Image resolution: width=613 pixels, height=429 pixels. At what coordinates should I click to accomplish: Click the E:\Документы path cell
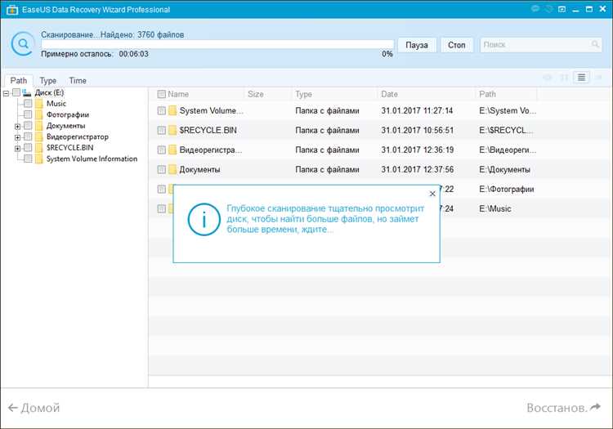(504, 170)
